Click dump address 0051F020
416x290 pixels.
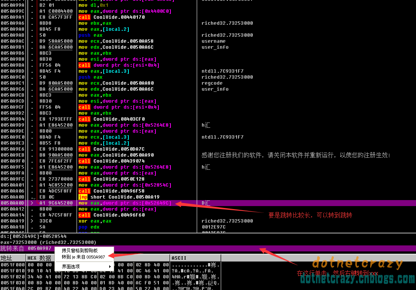[x=12, y=277]
